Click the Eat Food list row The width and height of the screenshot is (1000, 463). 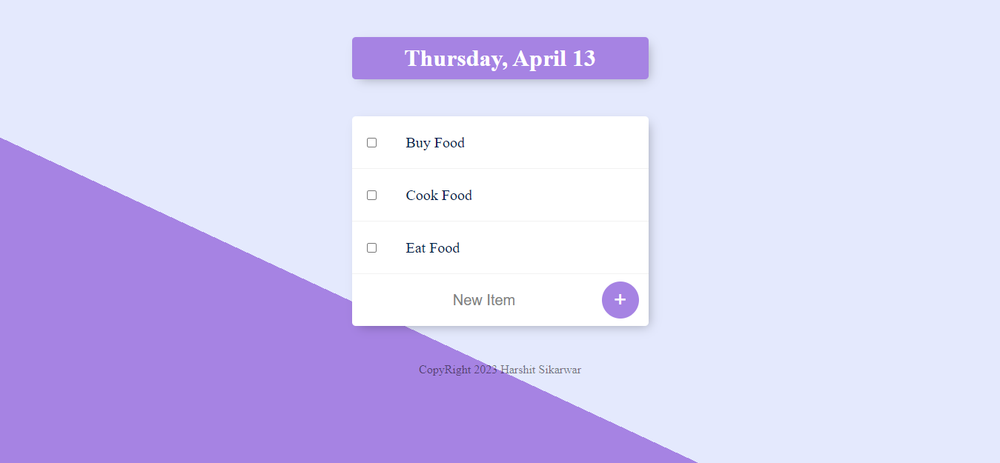click(x=500, y=247)
